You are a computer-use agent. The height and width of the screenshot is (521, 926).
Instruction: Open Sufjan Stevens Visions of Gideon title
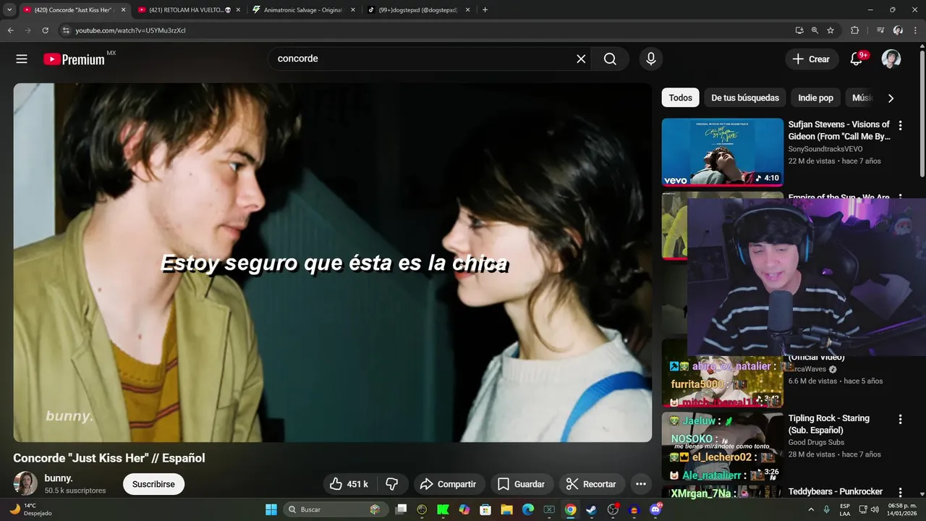coord(839,130)
